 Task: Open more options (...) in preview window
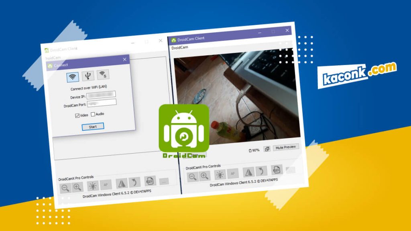pyautogui.click(x=290, y=170)
